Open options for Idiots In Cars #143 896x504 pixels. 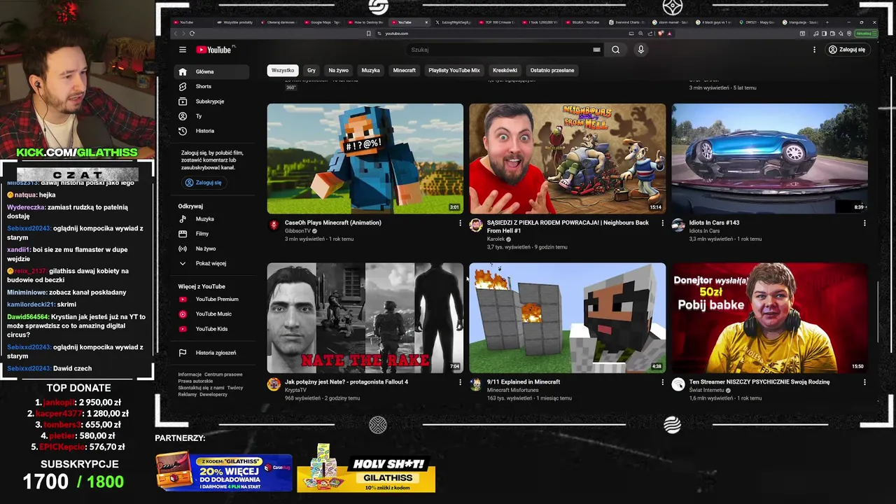pos(864,223)
